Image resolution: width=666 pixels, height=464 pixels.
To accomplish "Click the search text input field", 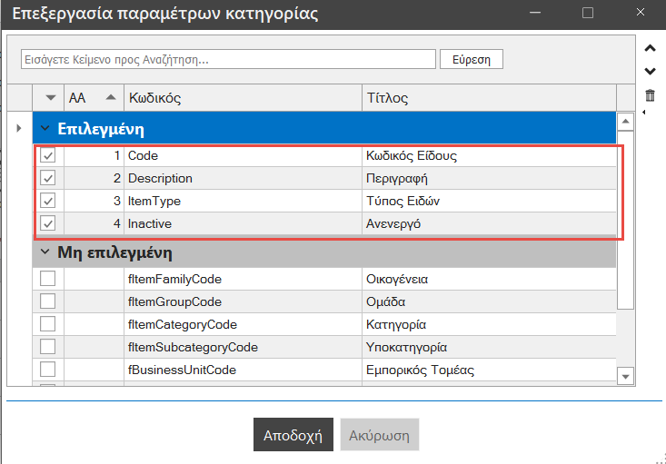I will (229, 59).
